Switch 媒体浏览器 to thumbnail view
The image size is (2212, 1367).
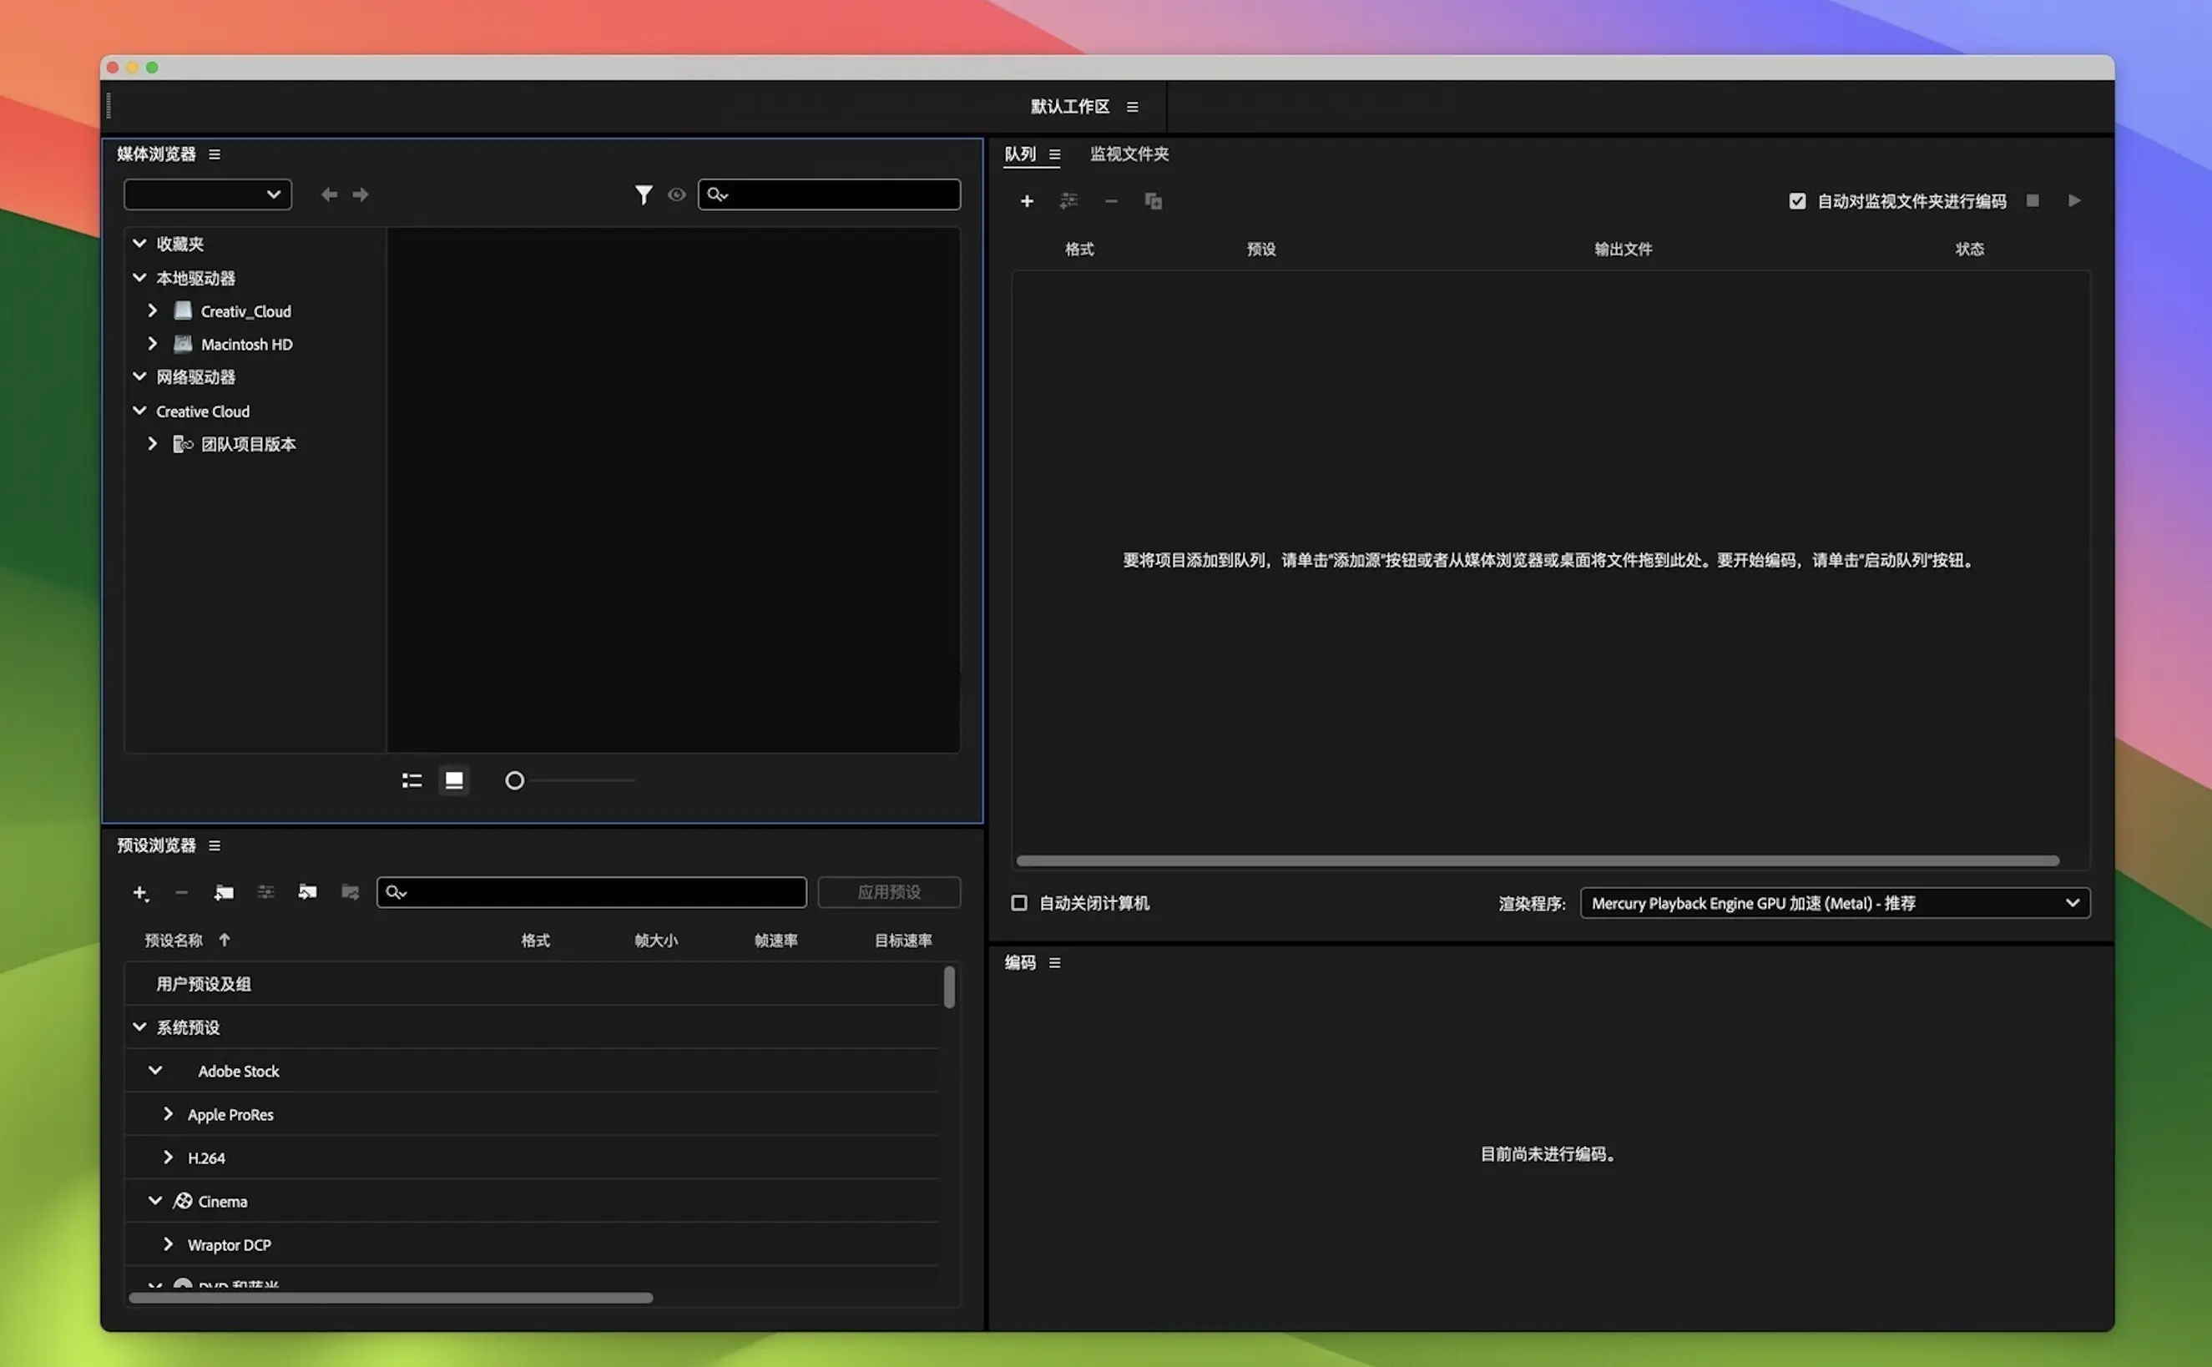pyautogui.click(x=454, y=780)
